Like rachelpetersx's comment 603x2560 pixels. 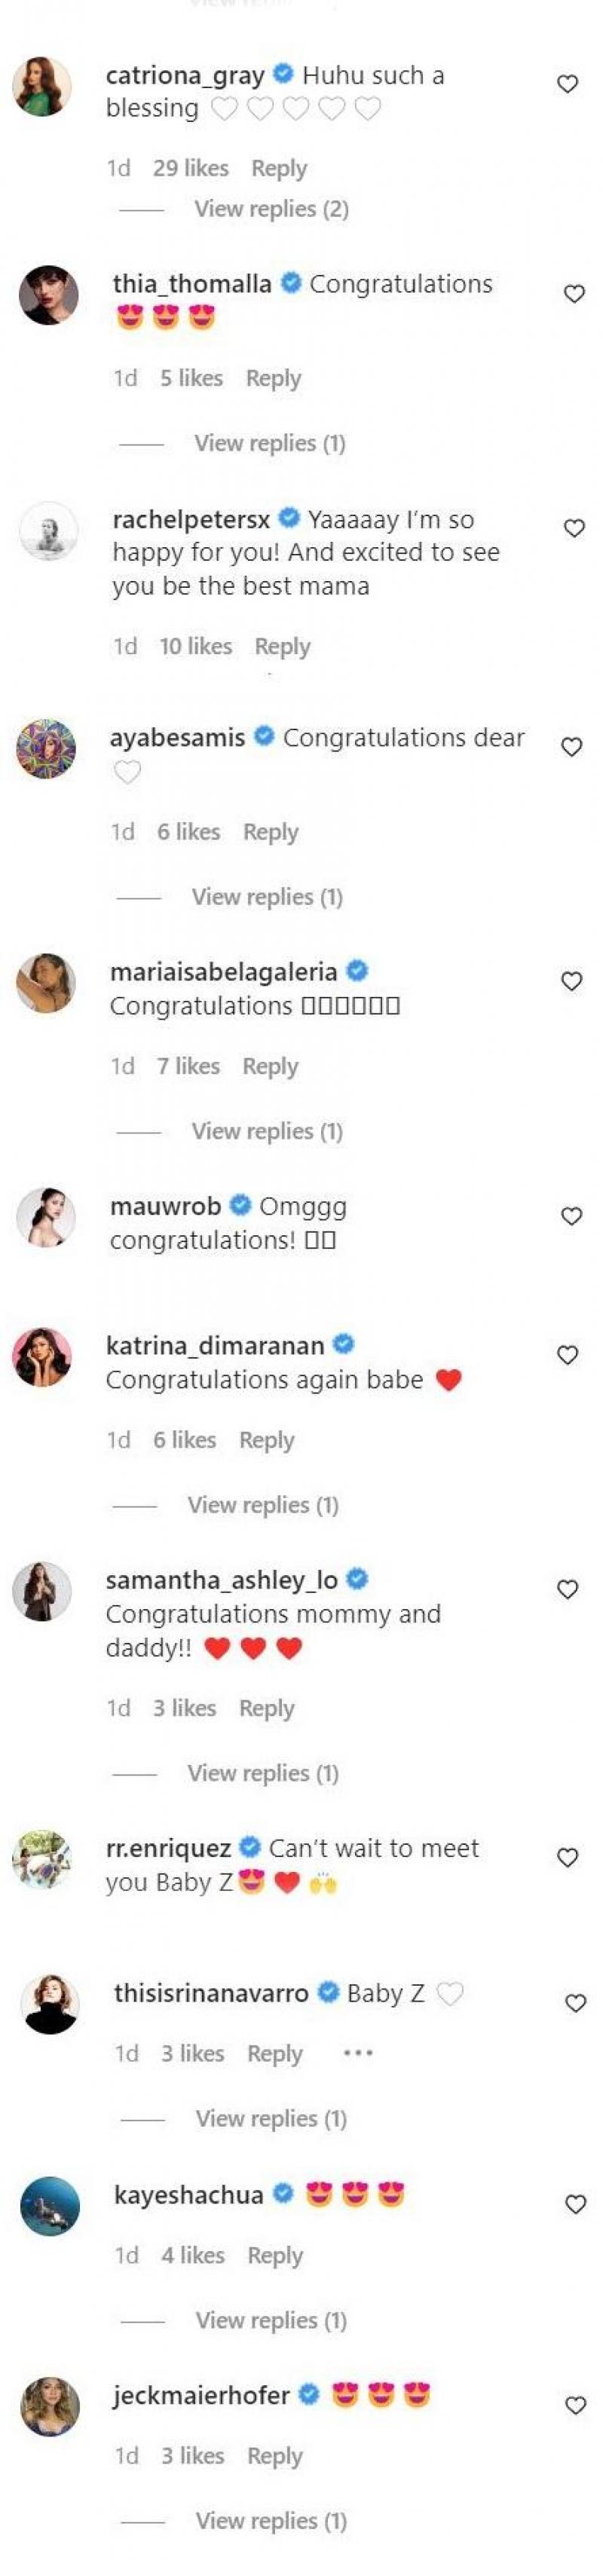pos(574,528)
